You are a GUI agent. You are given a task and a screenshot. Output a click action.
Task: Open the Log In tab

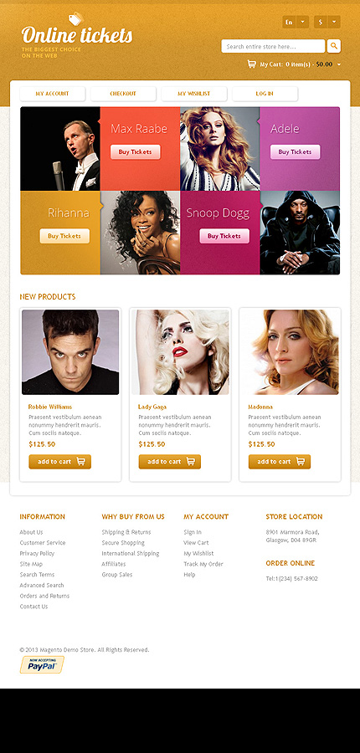265,94
